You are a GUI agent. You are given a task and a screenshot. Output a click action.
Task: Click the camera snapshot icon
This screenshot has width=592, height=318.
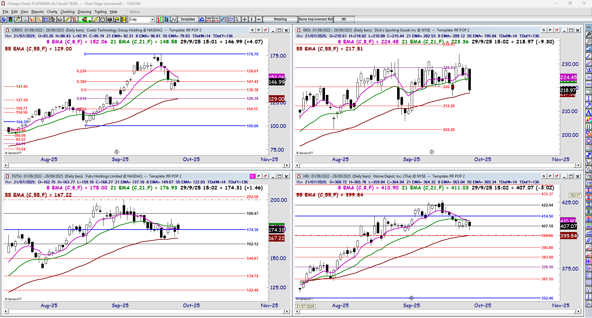point(60,19)
